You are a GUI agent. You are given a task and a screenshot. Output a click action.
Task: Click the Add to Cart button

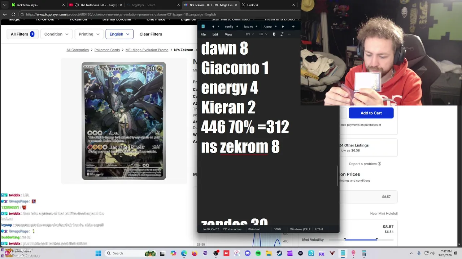click(x=371, y=113)
